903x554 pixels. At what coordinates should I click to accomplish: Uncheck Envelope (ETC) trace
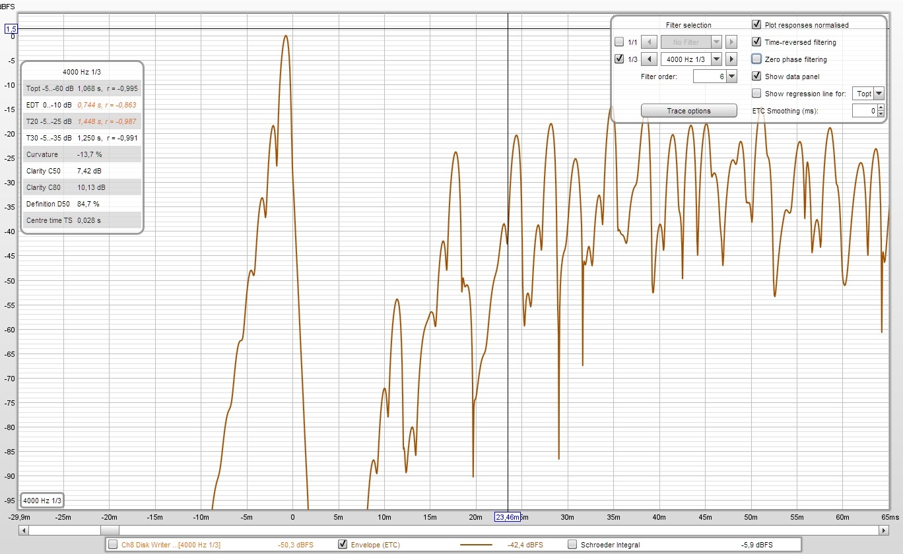point(343,545)
